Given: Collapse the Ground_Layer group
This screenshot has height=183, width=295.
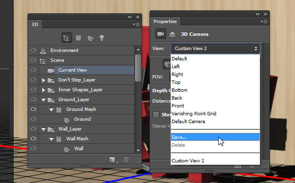Looking at the screenshot, I should [43, 100].
